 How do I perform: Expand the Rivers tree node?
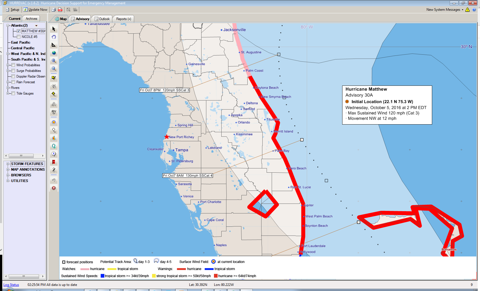(x=8, y=88)
